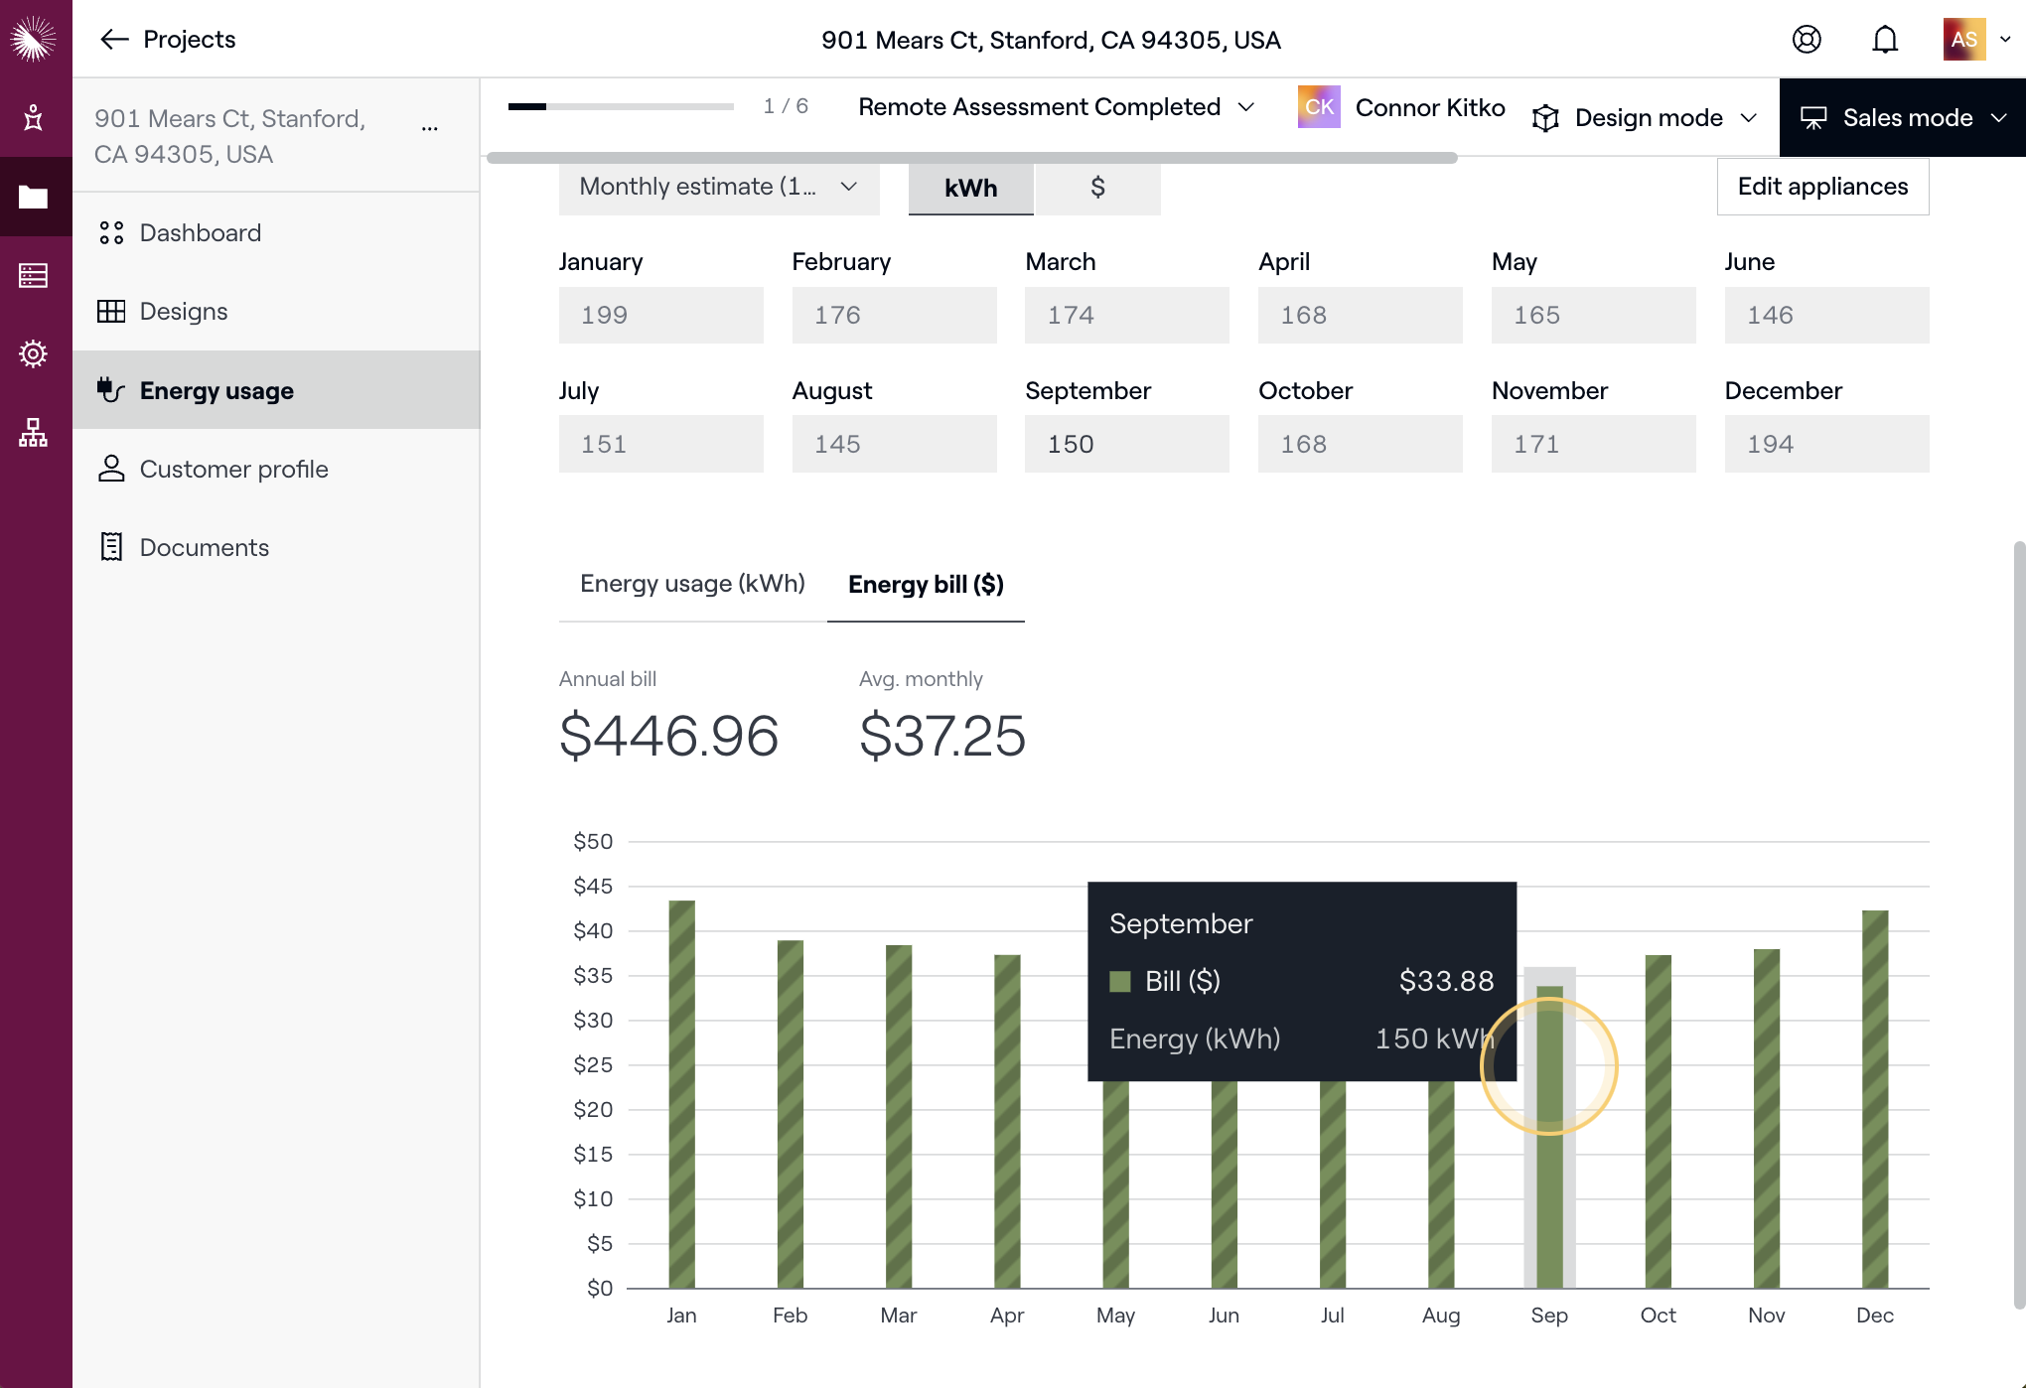Open the database list icon in sidebar
Screen dimensions: 2026x1388
click(x=34, y=275)
